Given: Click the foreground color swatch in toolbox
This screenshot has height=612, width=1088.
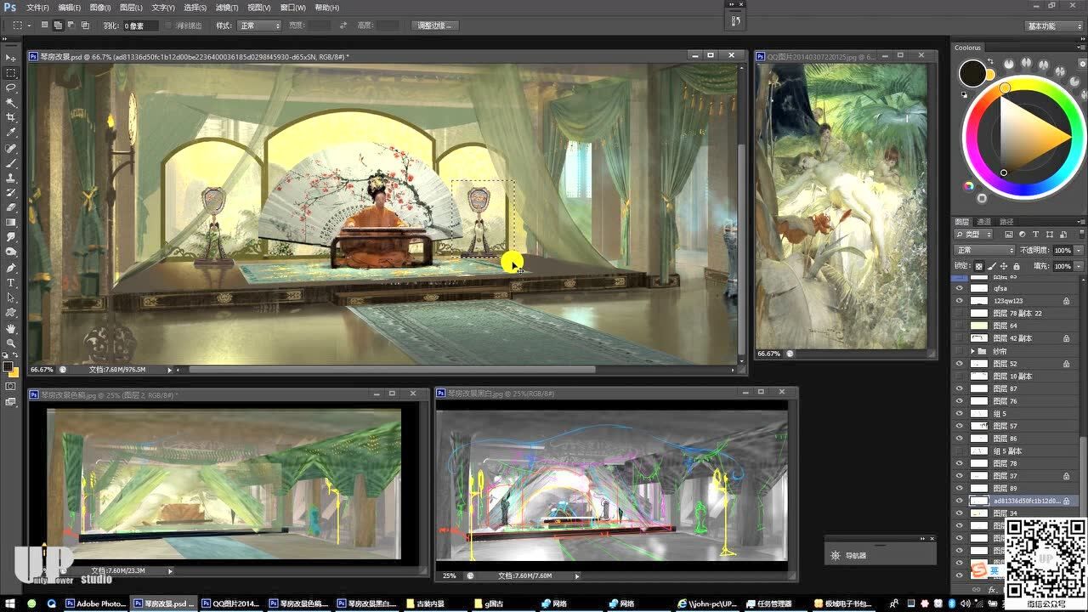Looking at the screenshot, I should tap(8, 367).
